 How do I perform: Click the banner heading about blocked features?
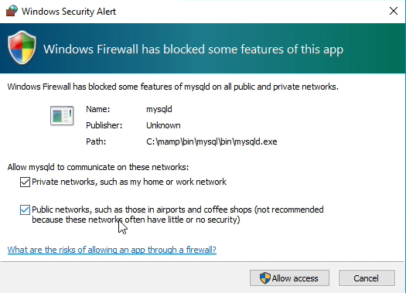coord(193,49)
